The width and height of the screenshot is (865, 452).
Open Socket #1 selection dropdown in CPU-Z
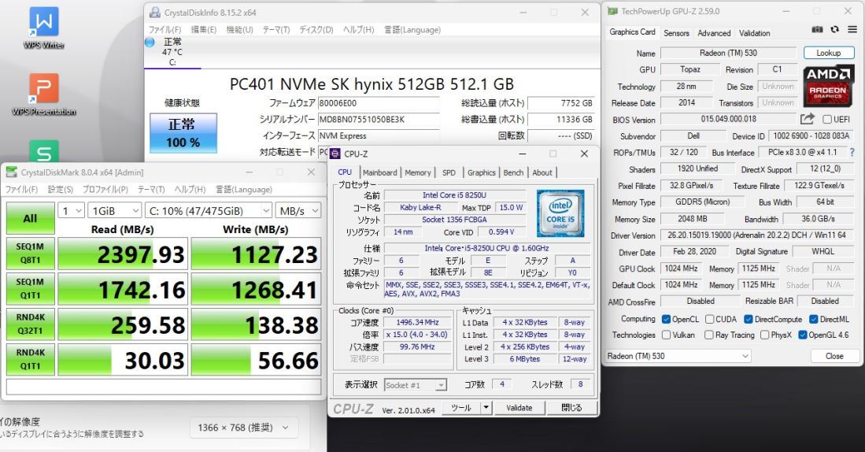tap(416, 384)
